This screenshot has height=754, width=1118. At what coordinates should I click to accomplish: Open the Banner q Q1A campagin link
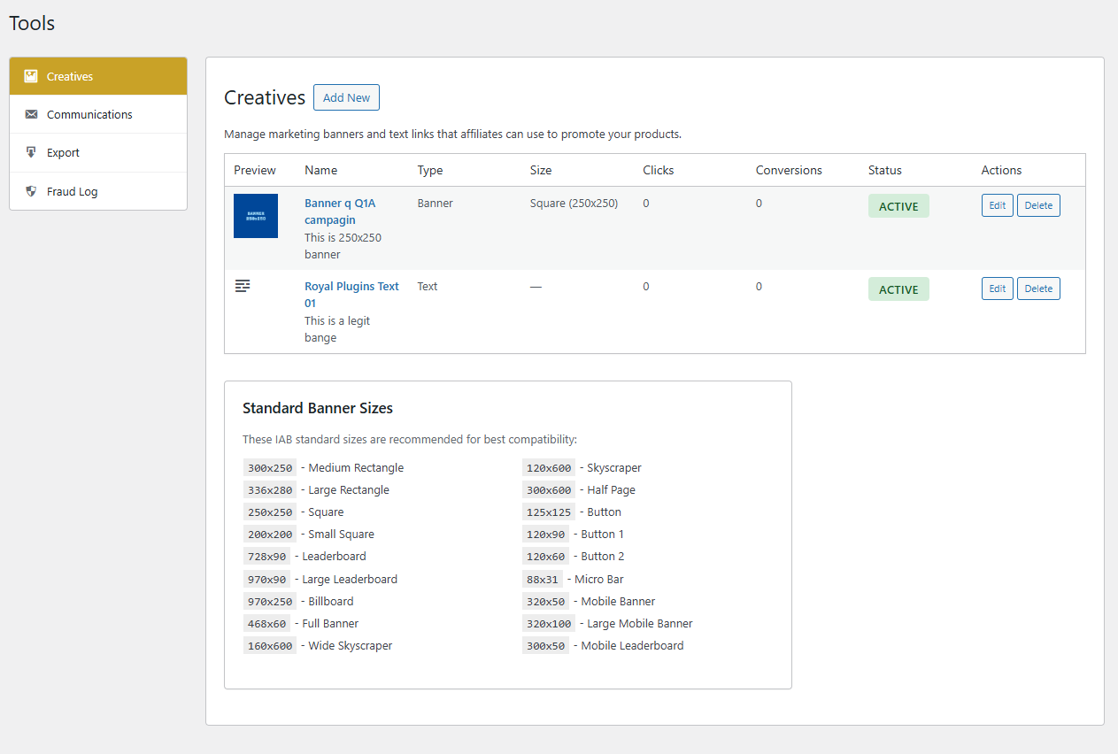[x=340, y=212]
